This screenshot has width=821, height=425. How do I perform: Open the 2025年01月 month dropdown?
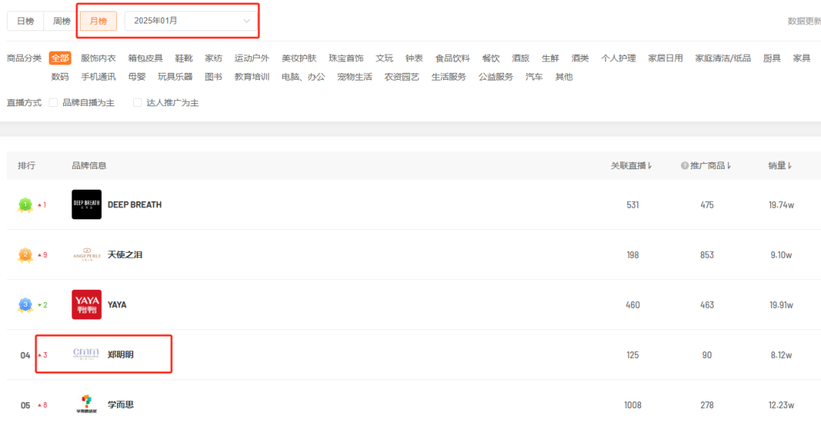[191, 21]
